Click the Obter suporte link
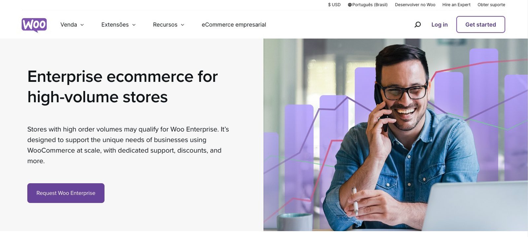The height and width of the screenshot is (237, 528). pyautogui.click(x=491, y=5)
